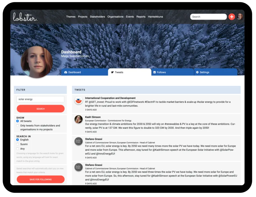Choose Suomi search language
This screenshot has width=256, height=197.
coord(17,144)
